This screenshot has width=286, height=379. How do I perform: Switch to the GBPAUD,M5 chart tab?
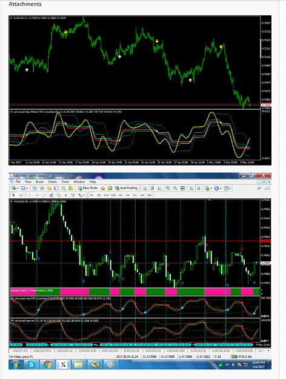(x=244, y=350)
